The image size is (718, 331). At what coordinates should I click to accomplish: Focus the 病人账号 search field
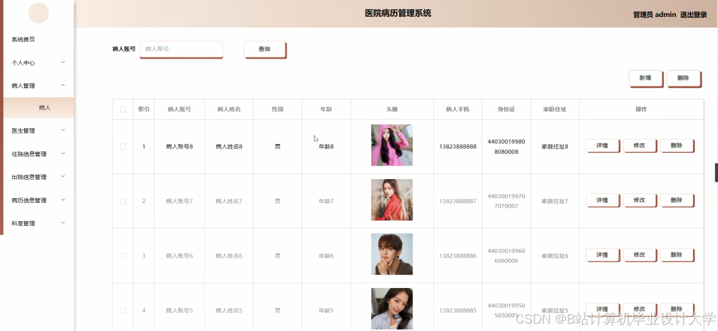181,49
